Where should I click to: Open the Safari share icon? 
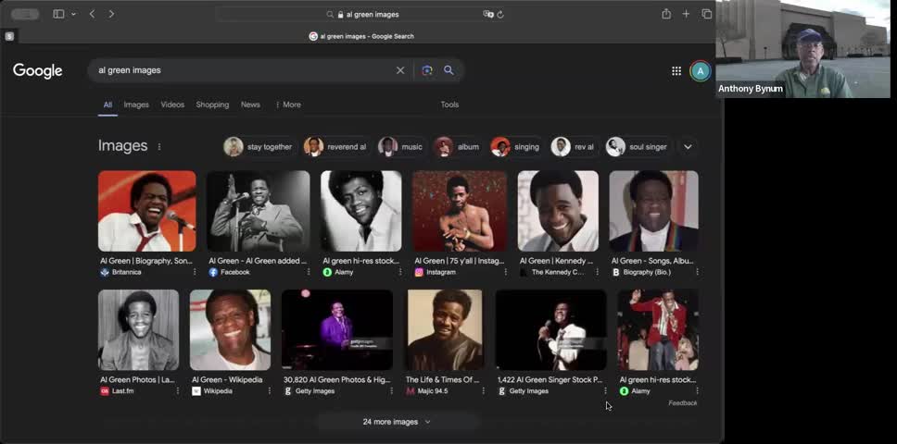(x=666, y=14)
